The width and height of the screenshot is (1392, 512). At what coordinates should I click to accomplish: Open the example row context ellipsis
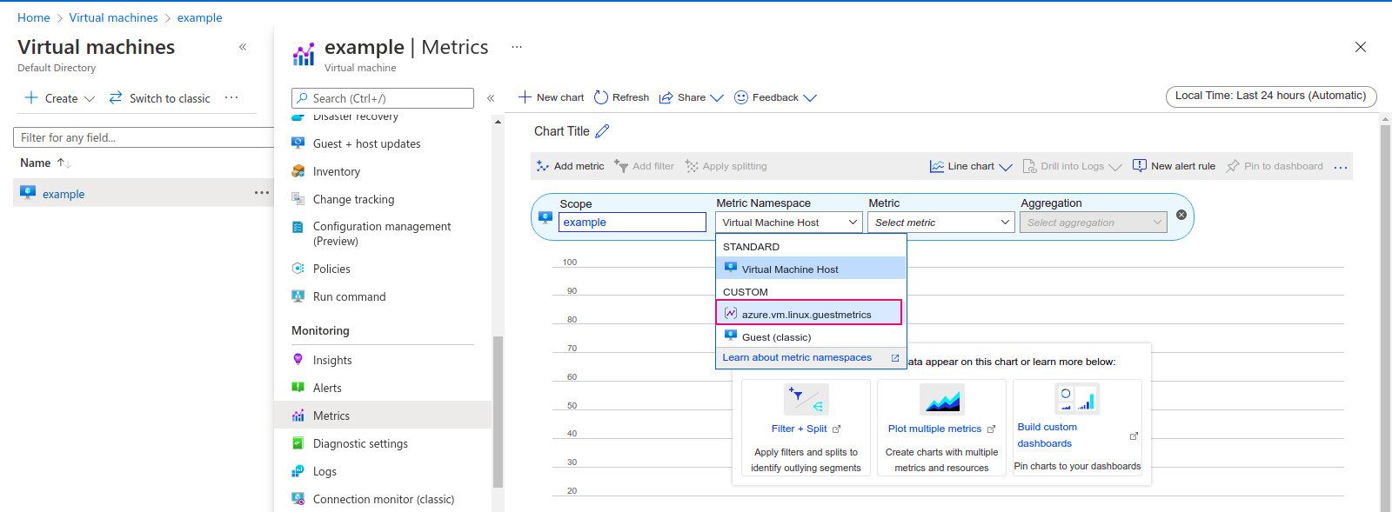point(261,193)
